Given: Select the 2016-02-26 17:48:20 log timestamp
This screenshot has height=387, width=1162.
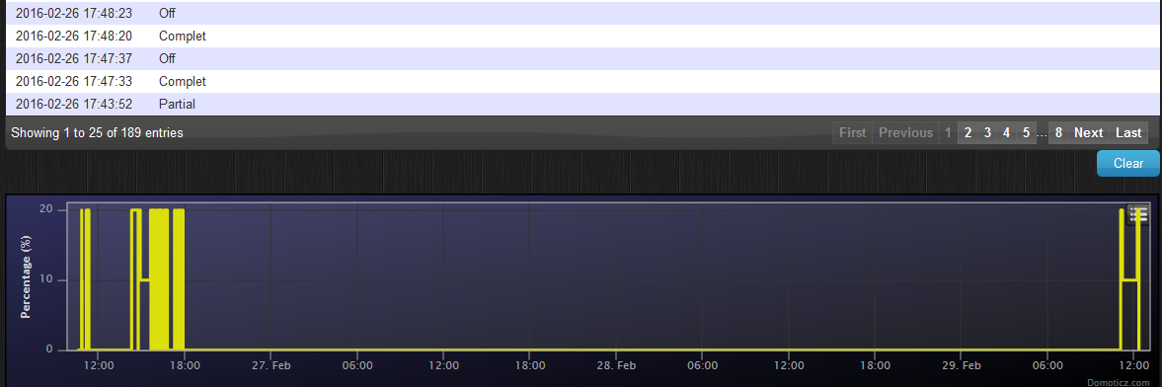Looking at the screenshot, I should coord(74,36).
